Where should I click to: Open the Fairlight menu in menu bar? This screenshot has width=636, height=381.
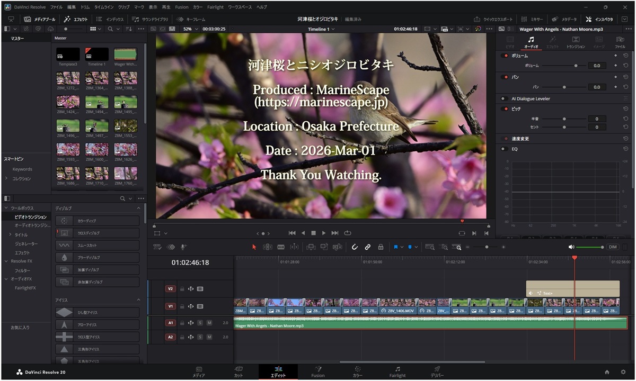point(215,7)
